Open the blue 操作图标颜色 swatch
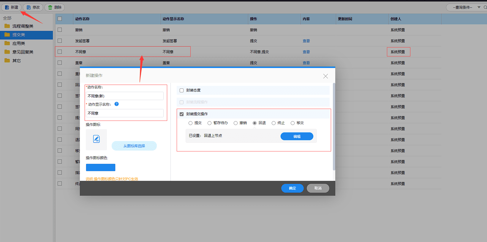The height and width of the screenshot is (242, 487). click(x=101, y=167)
